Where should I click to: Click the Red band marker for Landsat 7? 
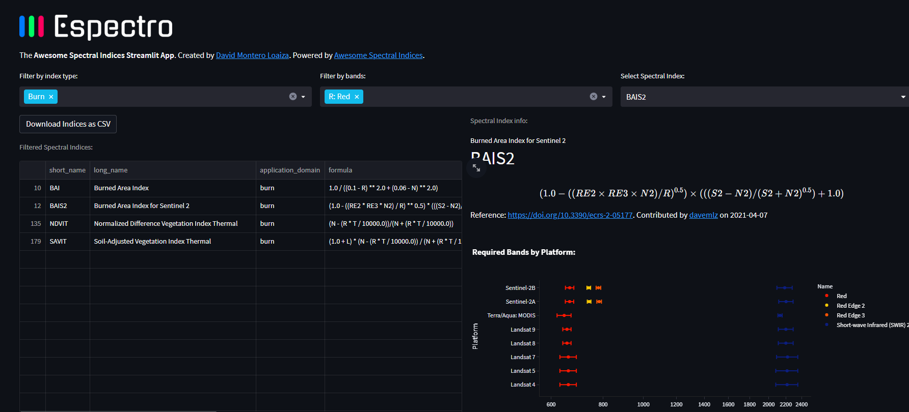(x=568, y=357)
